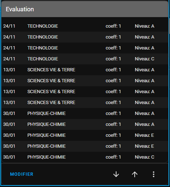This screenshot has width=170, height=187.
Task: Select the TECHNOLOGIE row with Niveau C
Action: click(85, 59)
